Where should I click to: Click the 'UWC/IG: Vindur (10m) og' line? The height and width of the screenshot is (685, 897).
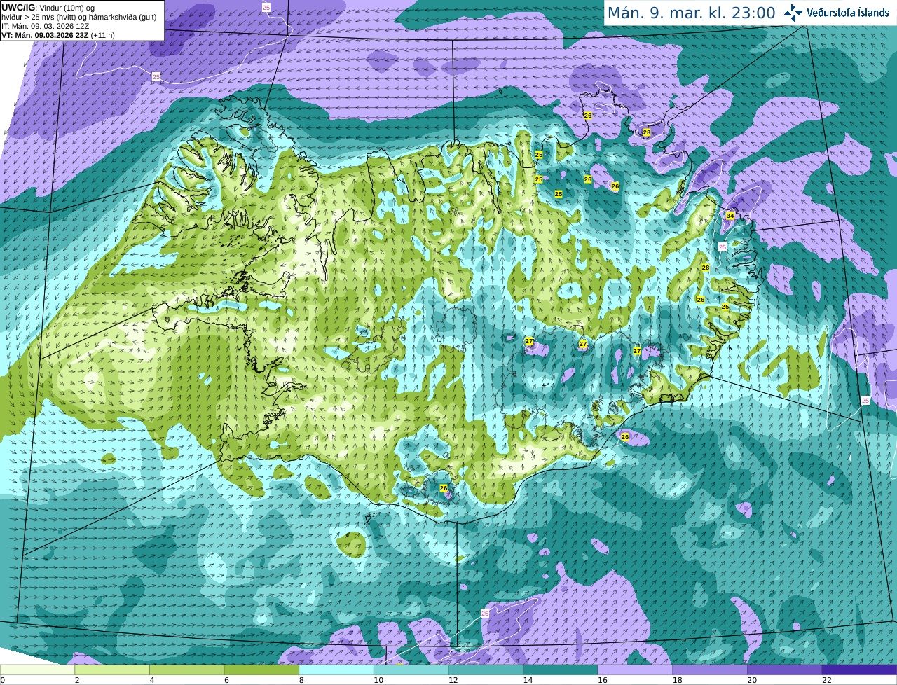[x=48, y=8]
